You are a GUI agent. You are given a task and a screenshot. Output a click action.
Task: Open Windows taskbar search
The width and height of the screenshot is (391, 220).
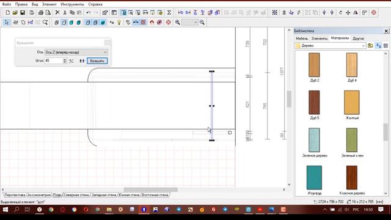click(x=16, y=210)
